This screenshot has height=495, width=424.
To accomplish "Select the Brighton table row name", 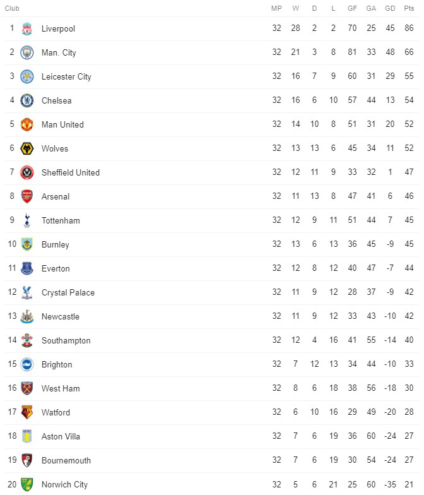I will coord(57,365).
